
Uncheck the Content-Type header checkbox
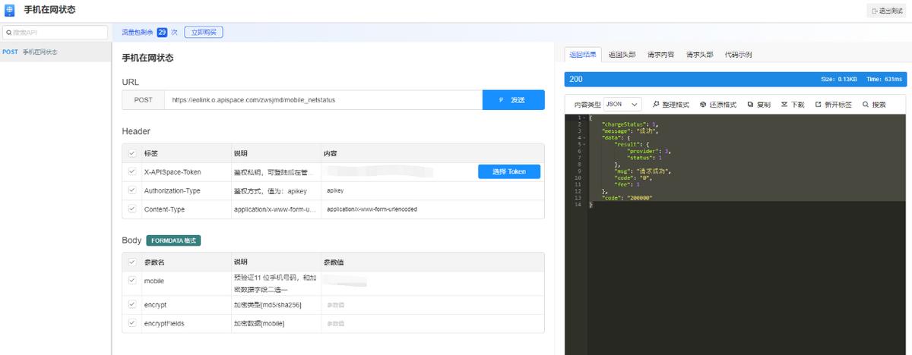pos(133,209)
